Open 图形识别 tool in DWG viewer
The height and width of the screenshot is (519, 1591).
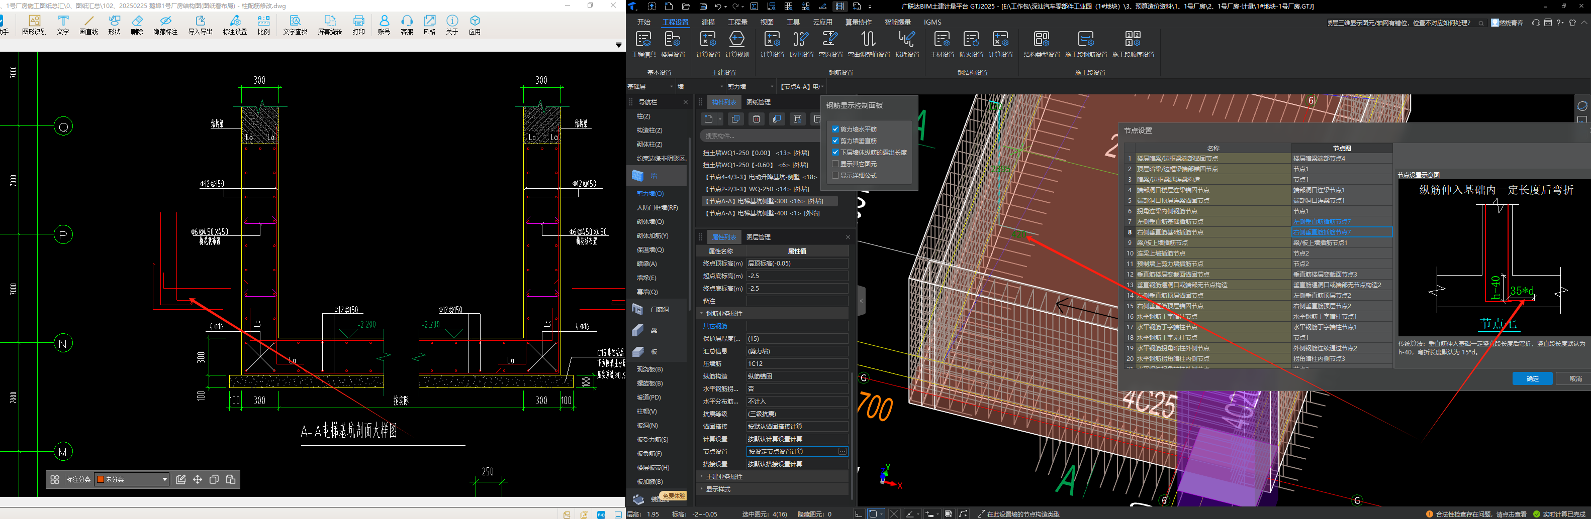pyautogui.click(x=34, y=25)
